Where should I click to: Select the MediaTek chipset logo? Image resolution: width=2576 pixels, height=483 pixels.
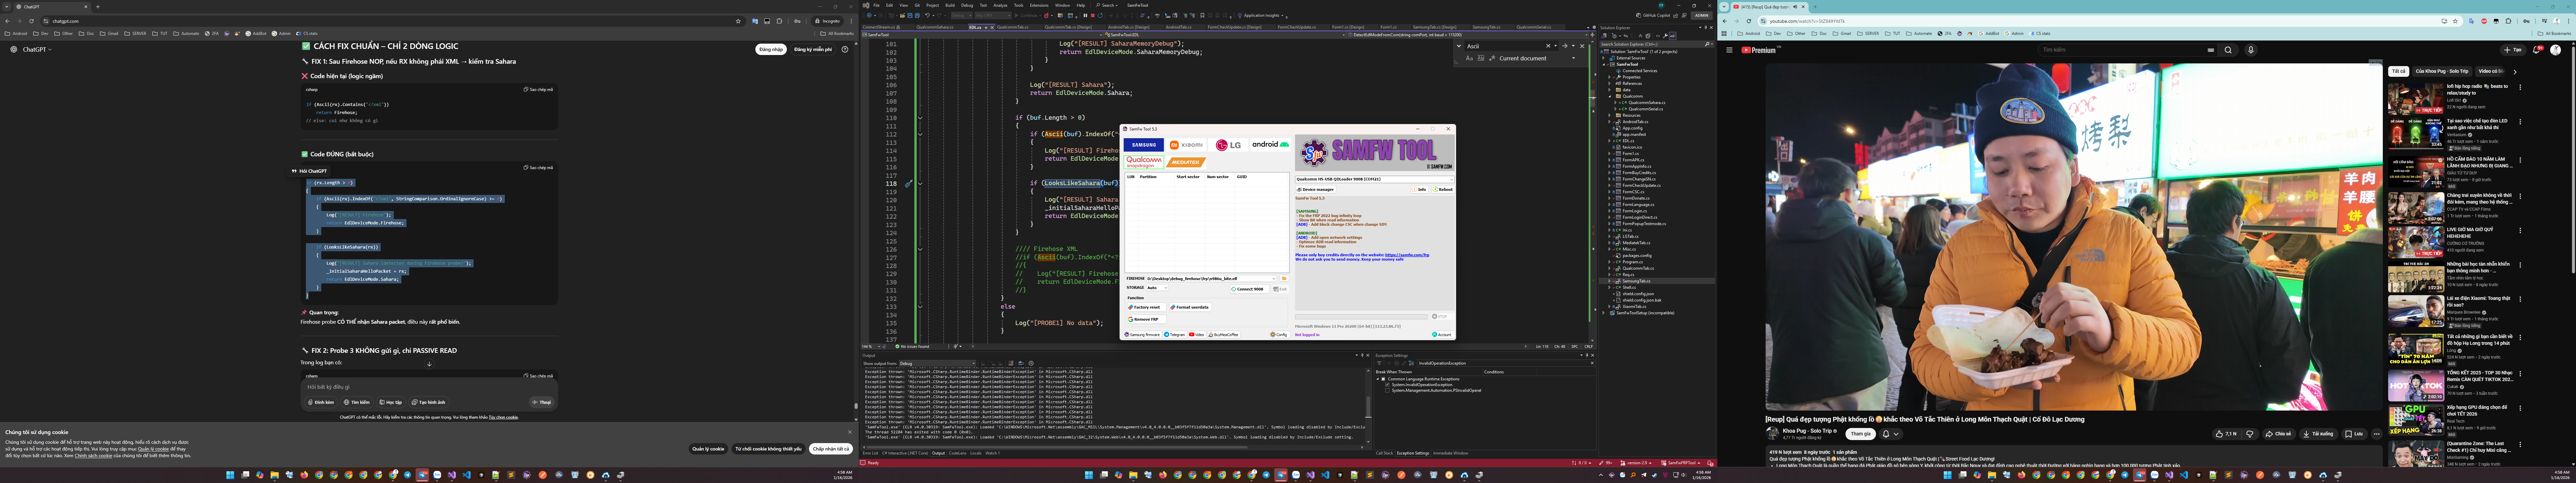tap(1186, 162)
